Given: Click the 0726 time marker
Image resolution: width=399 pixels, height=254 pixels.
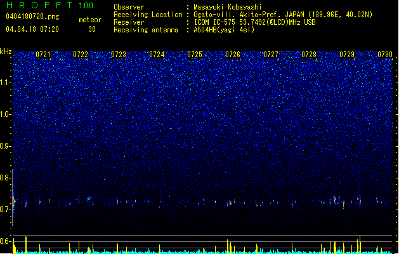Looking at the screenshot, I should click(x=233, y=55).
